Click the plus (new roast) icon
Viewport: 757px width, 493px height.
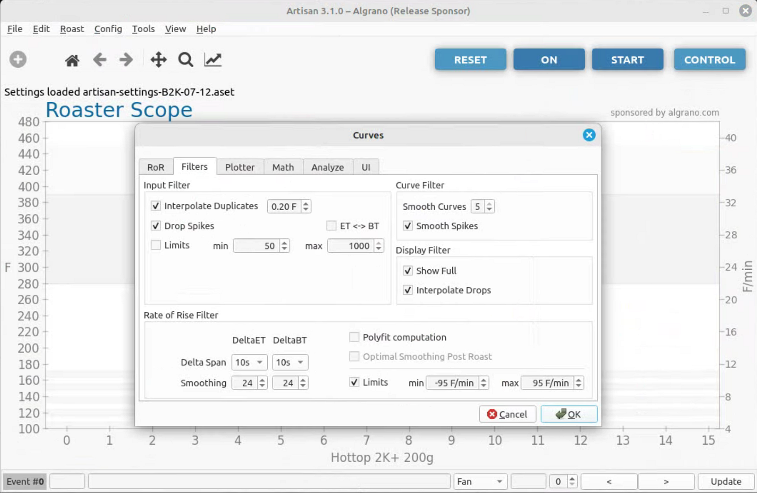[18, 60]
